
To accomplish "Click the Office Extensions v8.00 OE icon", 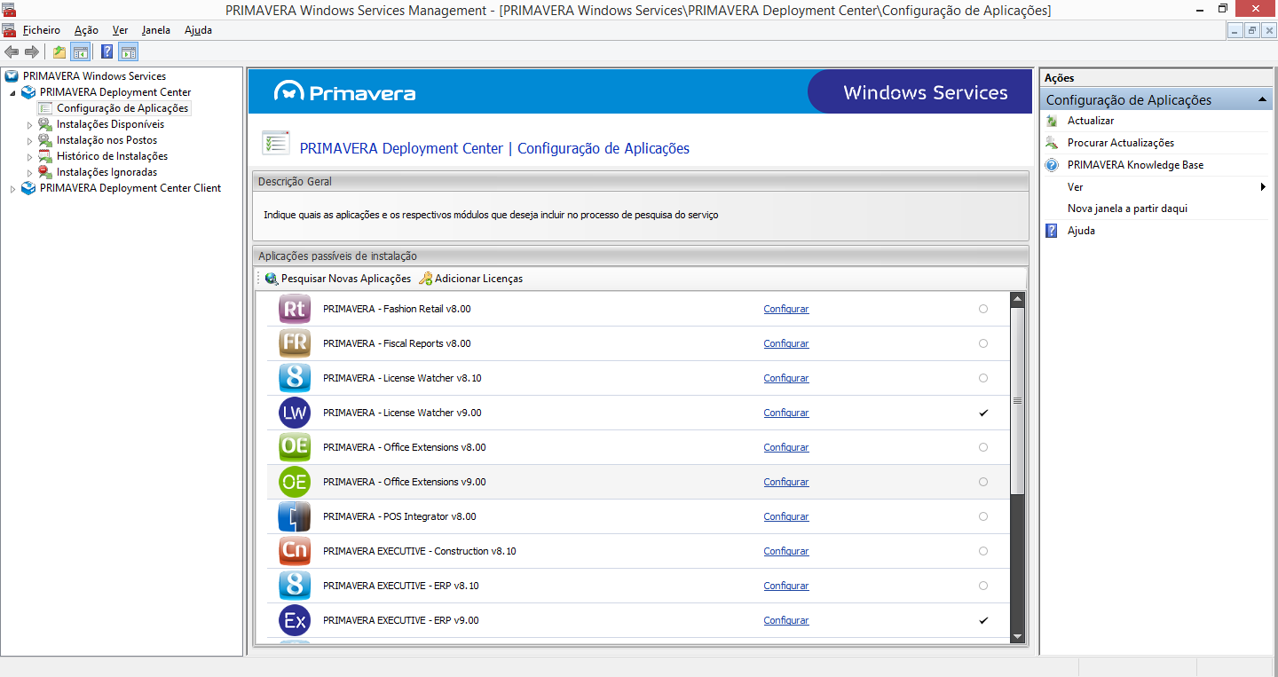I will coord(295,447).
